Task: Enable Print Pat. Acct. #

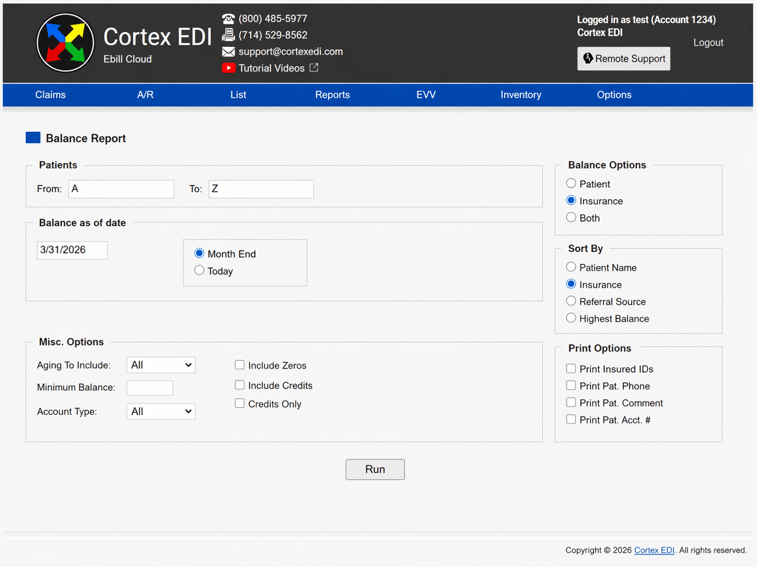Action: tap(571, 419)
